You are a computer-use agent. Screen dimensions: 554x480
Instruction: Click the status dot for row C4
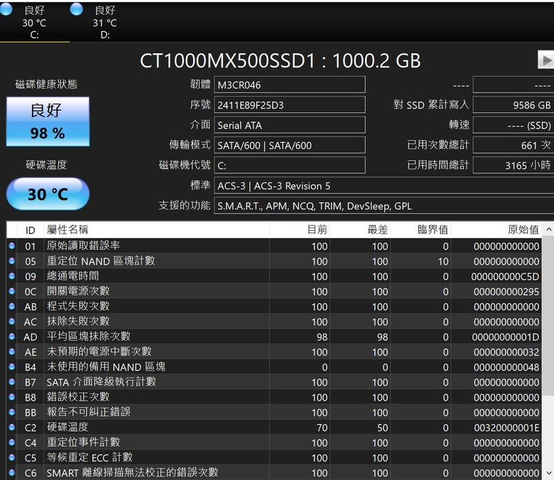pos(11,442)
